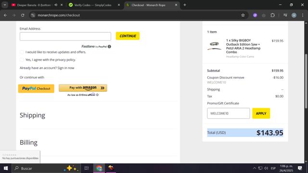
Task: Open the Chrome profile avatar
Action: pyautogui.click(x=294, y=15)
